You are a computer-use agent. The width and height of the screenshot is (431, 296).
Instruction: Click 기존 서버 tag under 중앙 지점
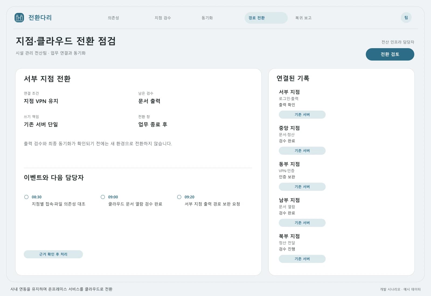(x=302, y=151)
